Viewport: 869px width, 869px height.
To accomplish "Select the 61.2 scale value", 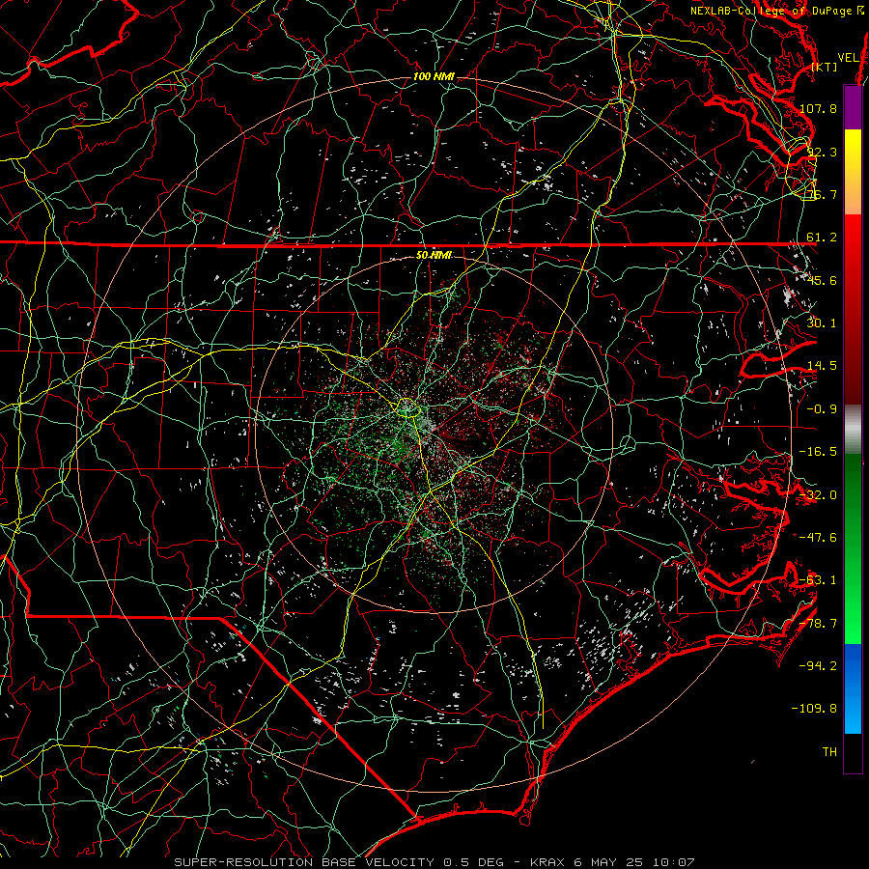I will click(822, 238).
